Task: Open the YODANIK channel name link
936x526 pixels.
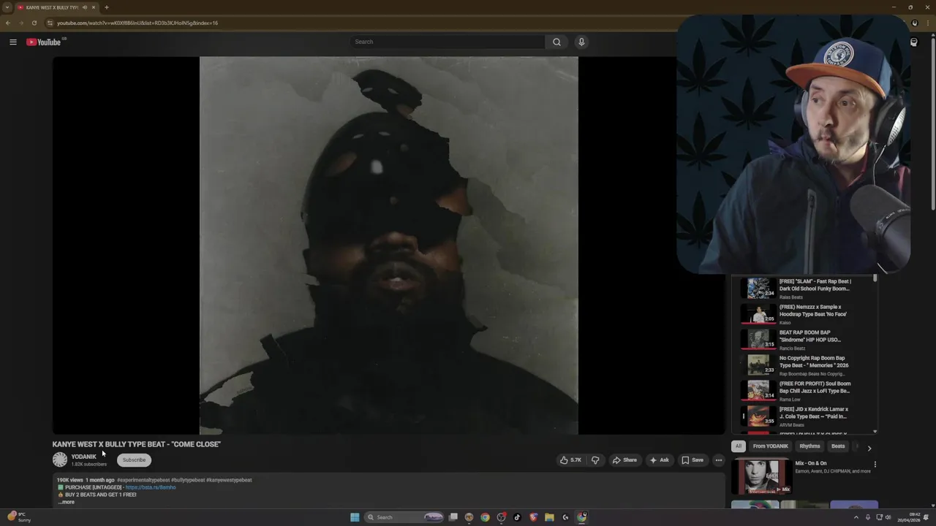Action: point(84,457)
